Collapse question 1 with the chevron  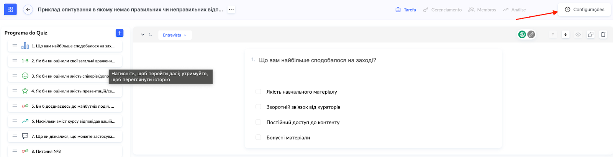pyautogui.click(x=143, y=35)
